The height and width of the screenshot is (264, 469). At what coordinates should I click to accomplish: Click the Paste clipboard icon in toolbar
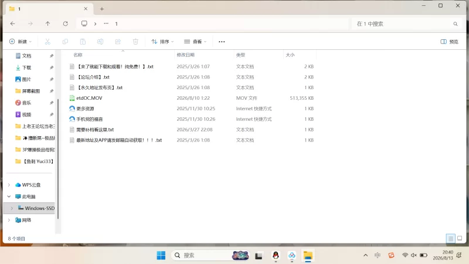coord(83,42)
